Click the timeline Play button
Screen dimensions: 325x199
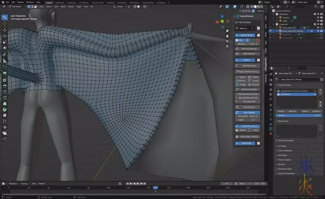138,184
